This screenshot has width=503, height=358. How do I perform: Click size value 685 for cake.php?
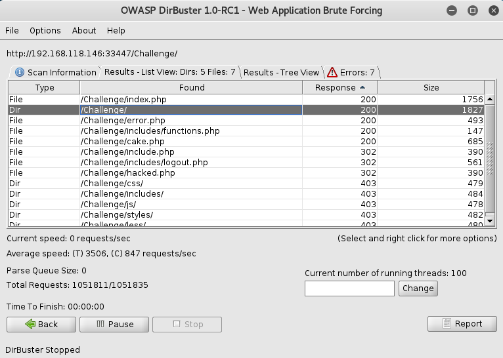point(475,141)
